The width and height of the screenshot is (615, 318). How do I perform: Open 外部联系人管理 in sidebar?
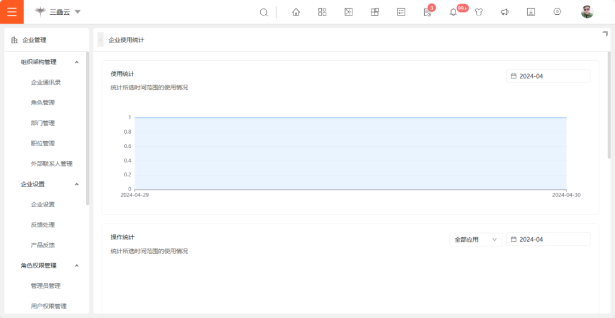[52, 164]
